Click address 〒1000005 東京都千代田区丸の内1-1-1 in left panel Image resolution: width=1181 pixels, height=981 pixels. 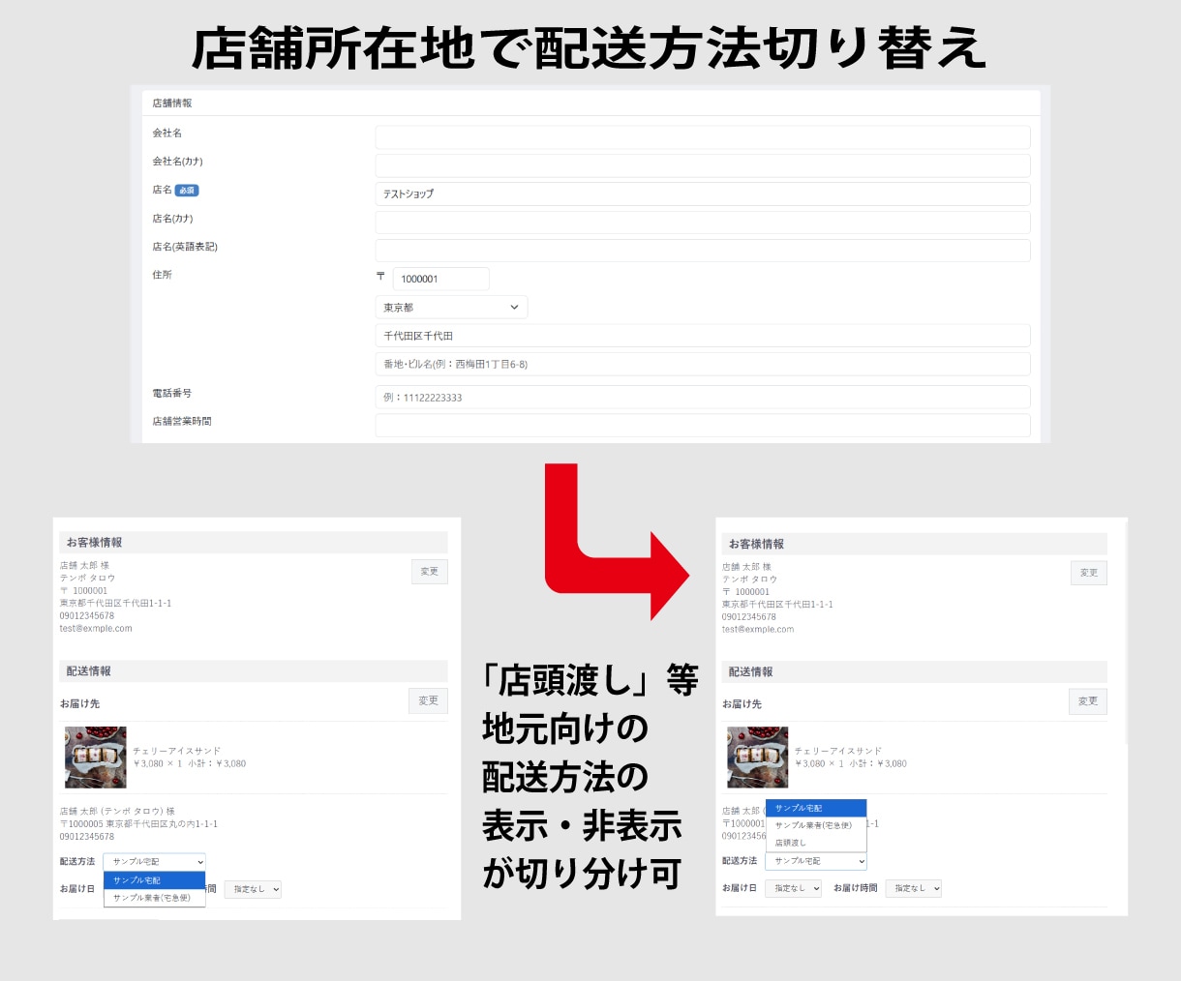click(x=138, y=824)
